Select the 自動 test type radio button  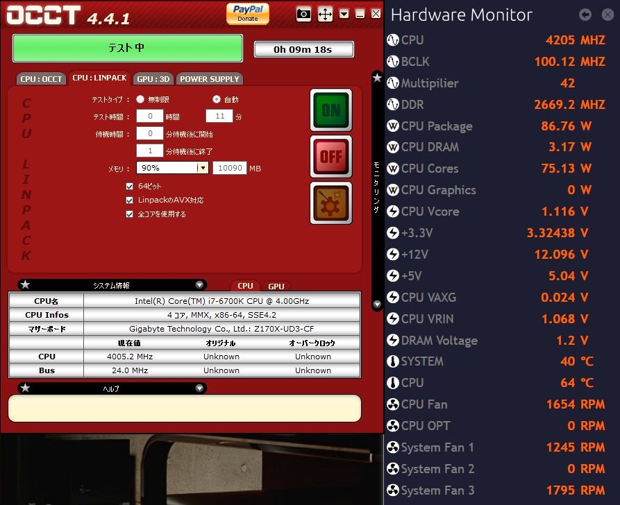point(217,99)
